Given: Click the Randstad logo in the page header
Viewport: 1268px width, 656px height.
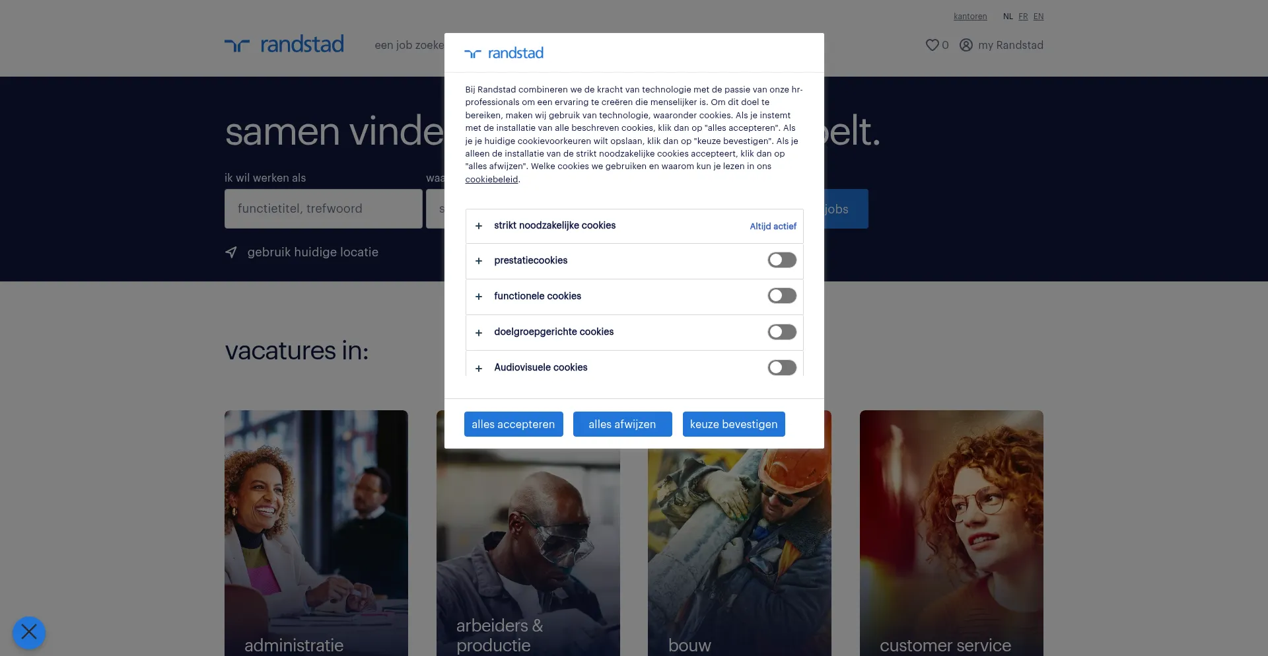Looking at the screenshot, I should click(284, 44).
